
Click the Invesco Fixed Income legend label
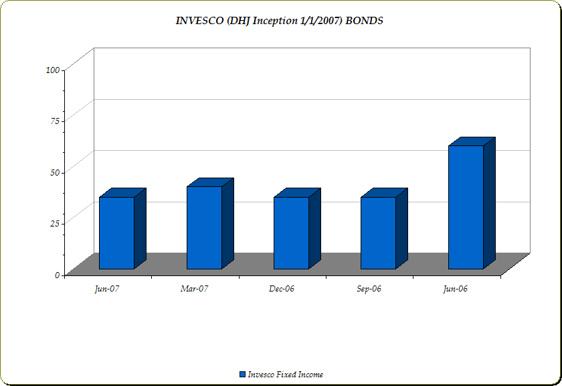pos(285,375)
